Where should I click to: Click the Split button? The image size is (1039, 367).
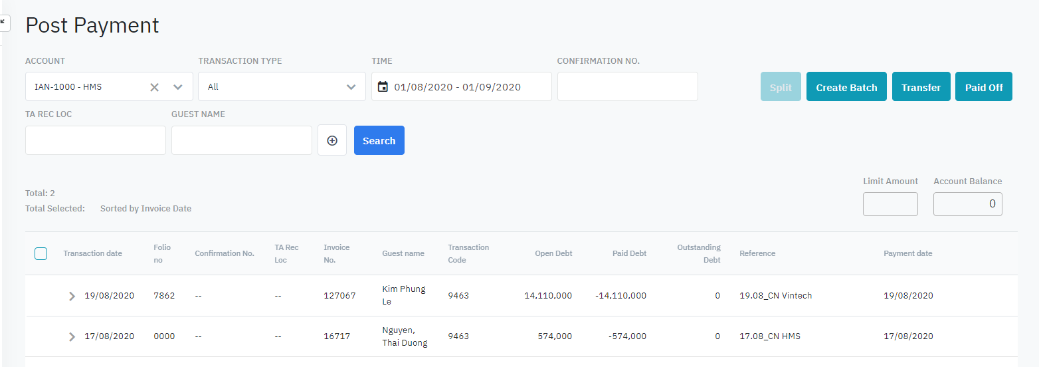781,87
